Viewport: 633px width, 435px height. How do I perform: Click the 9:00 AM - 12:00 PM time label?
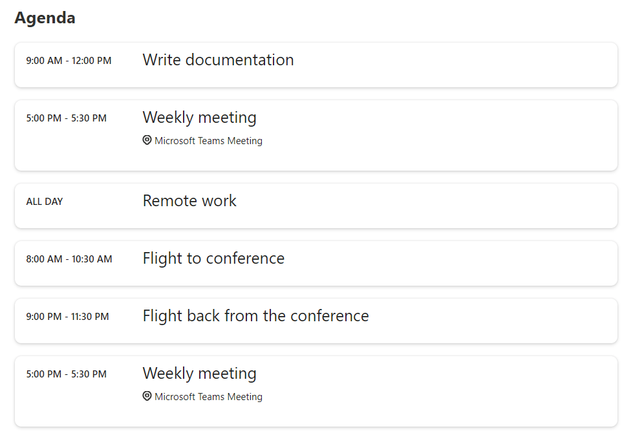pyautogui.click(x=69, y=61)
